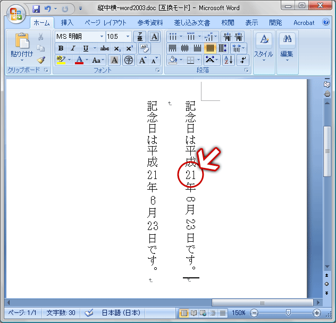Toggle italic formatting
Viewport: 336px width, 323px height.
(73, 48)
